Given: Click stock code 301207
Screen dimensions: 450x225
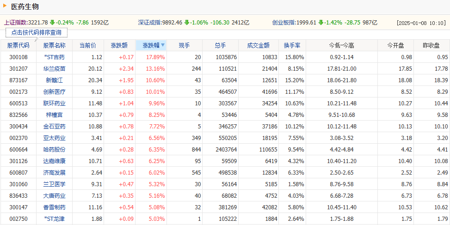Looking at the screenshot, I should click(18, 69).
